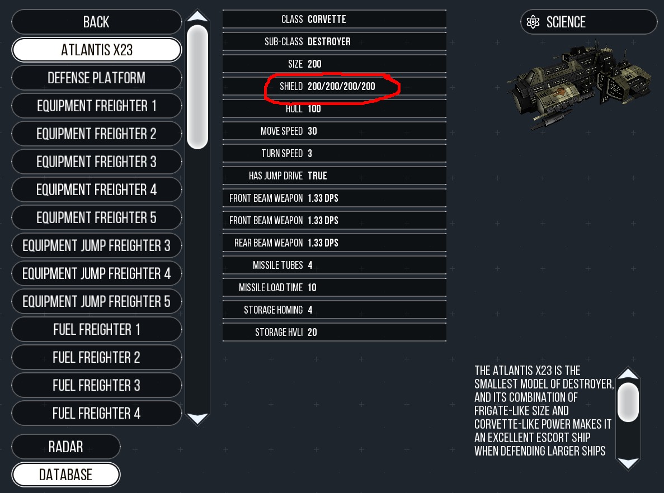Open the Science station selector
This screenshot has height=493, width=664.
(588, 22)
